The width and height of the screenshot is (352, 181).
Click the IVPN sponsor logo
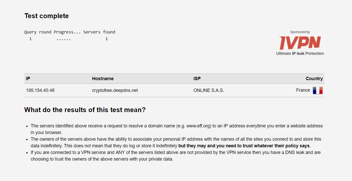[300, 43]
